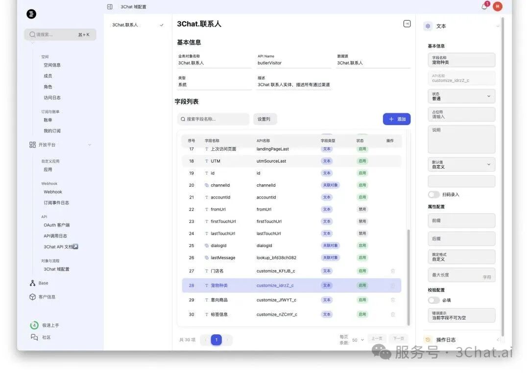Click the 文本 field type icon in right panel
Screen dimensions: 529x373
pyautogui.click(x=428, y=26)
